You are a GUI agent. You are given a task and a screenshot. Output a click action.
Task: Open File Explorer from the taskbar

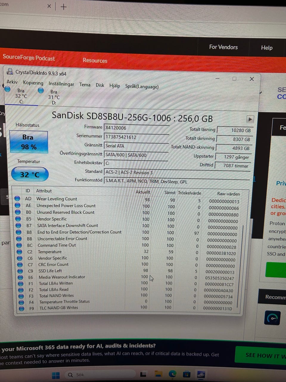click(158, 374)
